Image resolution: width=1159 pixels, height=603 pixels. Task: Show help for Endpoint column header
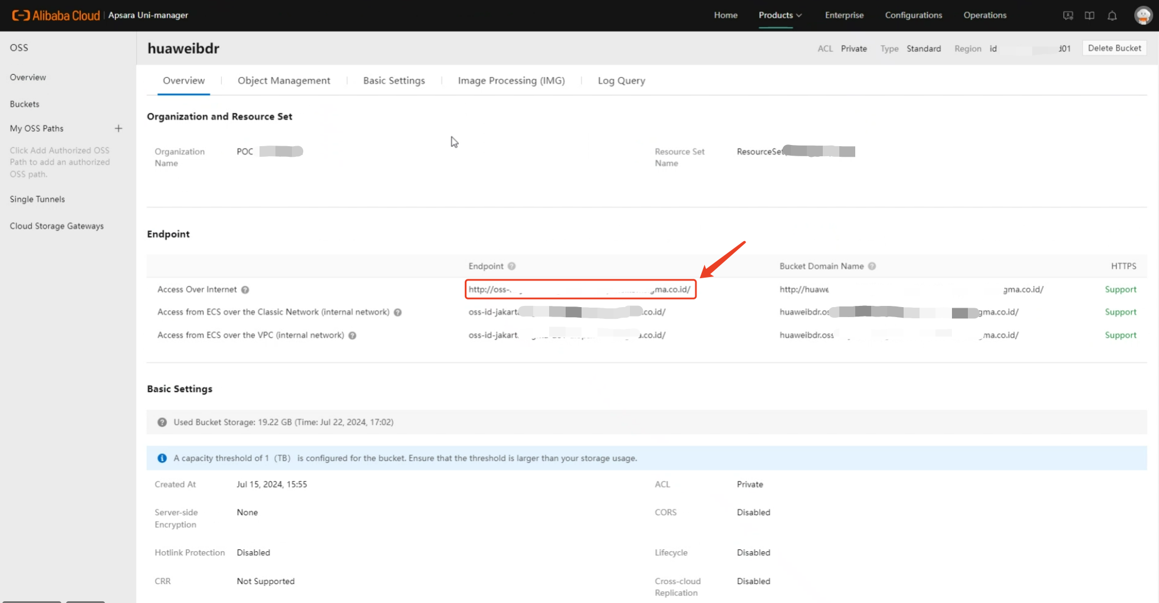pos(511,266)
